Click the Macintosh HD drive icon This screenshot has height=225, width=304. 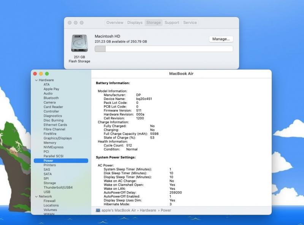79,43
